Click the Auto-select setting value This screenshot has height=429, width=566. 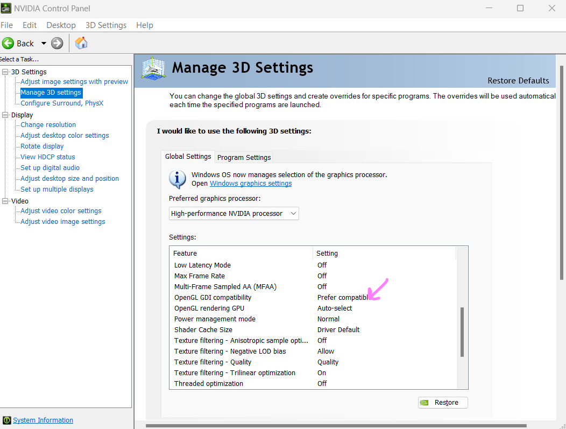[335, 308]
